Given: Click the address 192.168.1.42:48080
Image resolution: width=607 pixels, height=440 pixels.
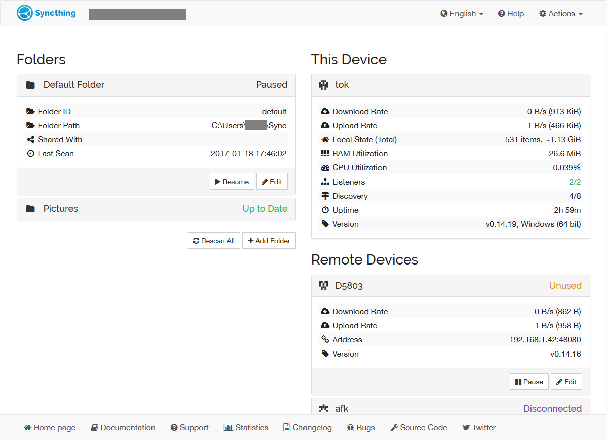Looking at the screenshot, I should [x=545, y=340].
